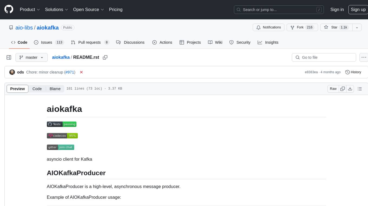
Task: Copy raw file contents icon
Action: click(x=343, y=89)
